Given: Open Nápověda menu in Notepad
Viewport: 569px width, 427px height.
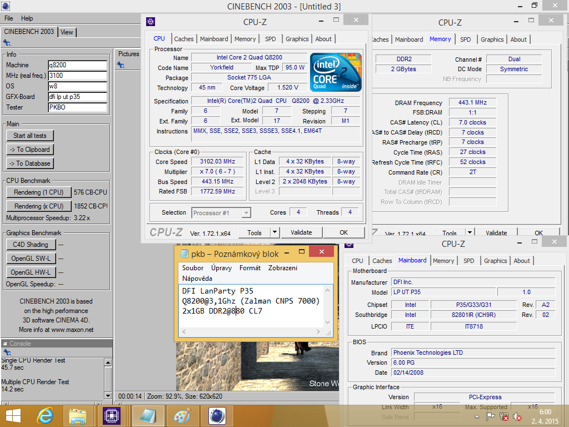Looking at the screenshot, I should 197,279.
